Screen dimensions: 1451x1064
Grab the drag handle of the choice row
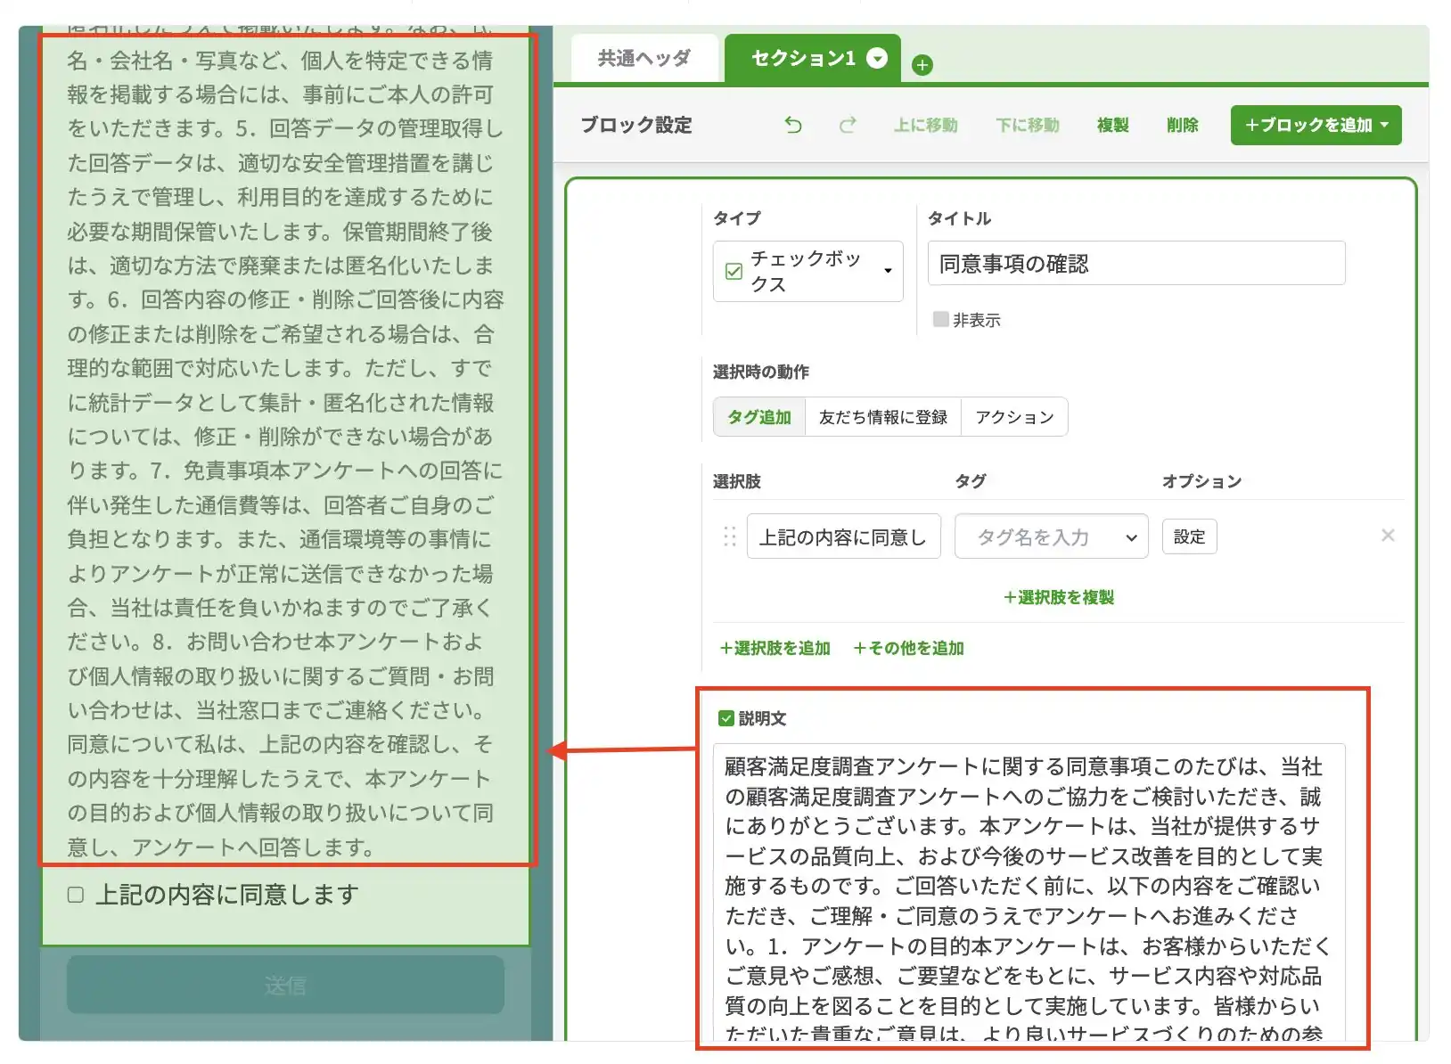730,536
